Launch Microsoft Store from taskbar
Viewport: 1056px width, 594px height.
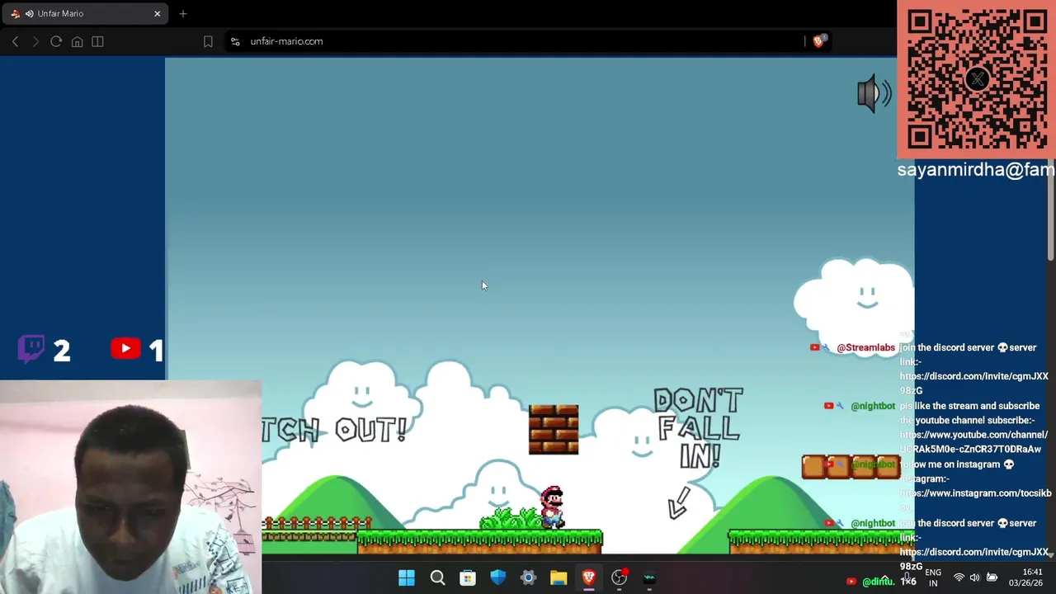(468, 578)
